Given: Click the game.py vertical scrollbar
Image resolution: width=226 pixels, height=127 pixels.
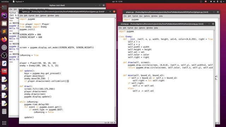Looking at the screenshot, I should 115,69.
